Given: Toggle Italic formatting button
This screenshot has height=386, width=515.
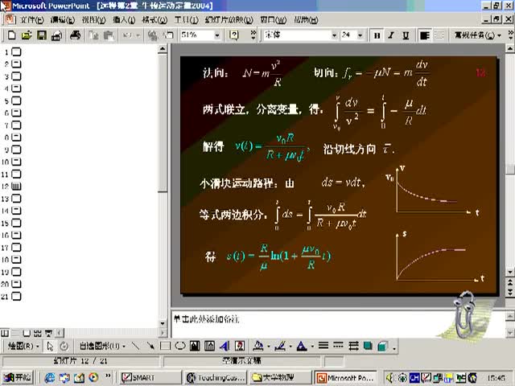Looking at the screenshot, I should tap(391, 35).
